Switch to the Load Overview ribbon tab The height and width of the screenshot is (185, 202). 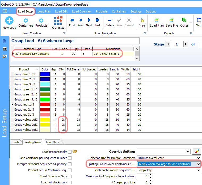[82, 11]
